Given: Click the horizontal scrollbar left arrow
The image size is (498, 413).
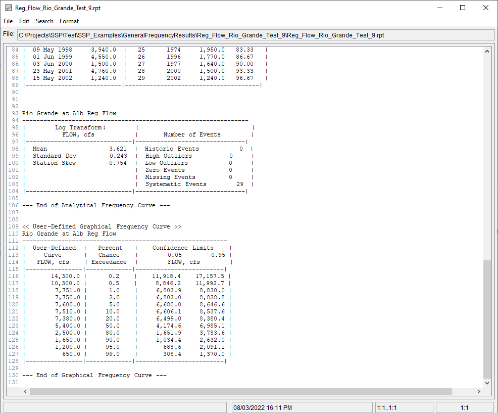Looking at the screenshot, I should [x=25, y=391].
